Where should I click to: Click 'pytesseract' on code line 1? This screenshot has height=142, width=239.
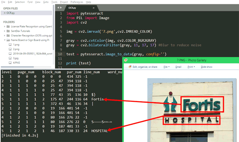(92, 13)
